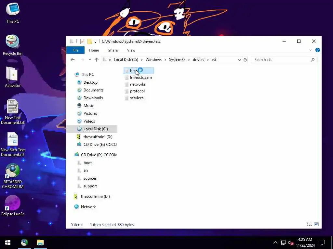Show hidden system tray icons
The height and width of the screenshot is (249, 333).
pos(275,243)
